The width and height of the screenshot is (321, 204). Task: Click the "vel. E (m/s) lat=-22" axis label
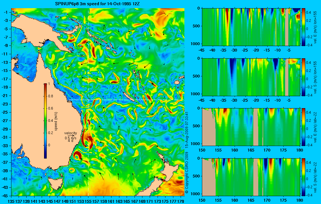pos(315,127)
